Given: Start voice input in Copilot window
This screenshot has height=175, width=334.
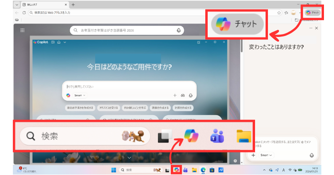Looking at the screenshot, I should pyautogui.click(x=190, y=95).
